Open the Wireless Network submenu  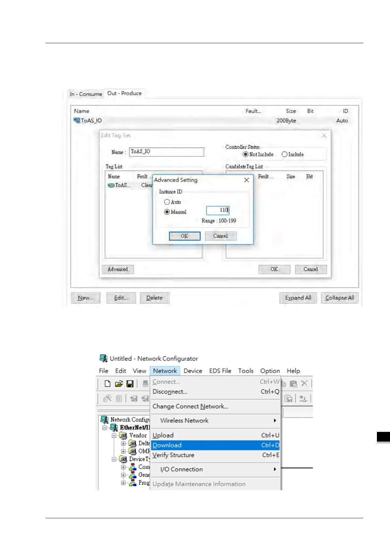coord(215,420)
